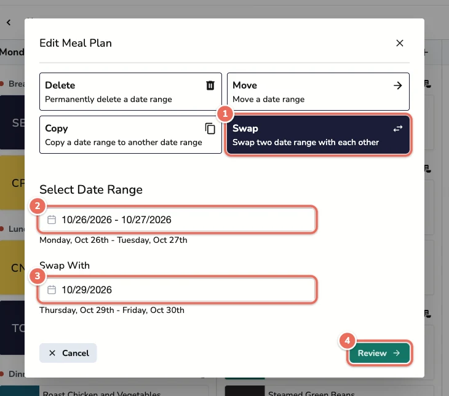Click the right arrow icon on Move

tap(397, 85)
